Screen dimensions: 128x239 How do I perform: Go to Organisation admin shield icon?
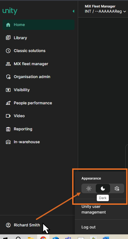tap(8, 77)
